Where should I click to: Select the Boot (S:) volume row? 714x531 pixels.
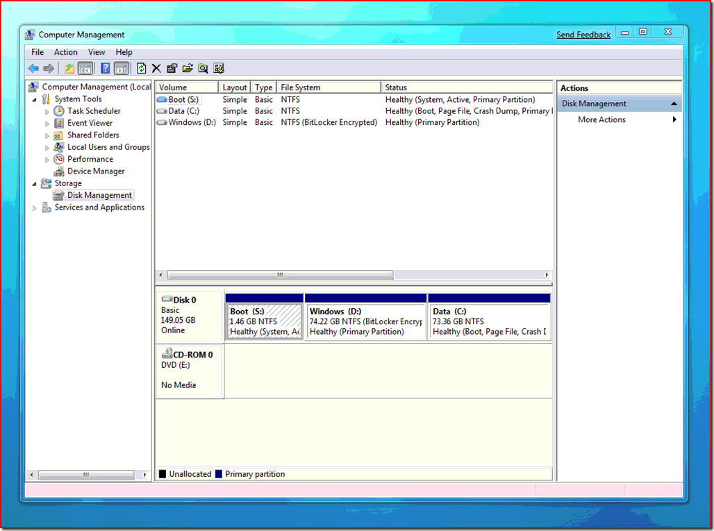point(354,100)
